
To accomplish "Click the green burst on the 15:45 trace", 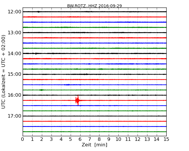I will point(42,90).
